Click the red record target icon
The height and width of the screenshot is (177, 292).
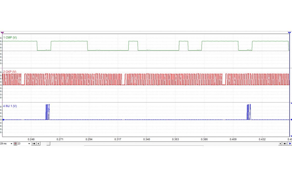(x=15, y=144)
